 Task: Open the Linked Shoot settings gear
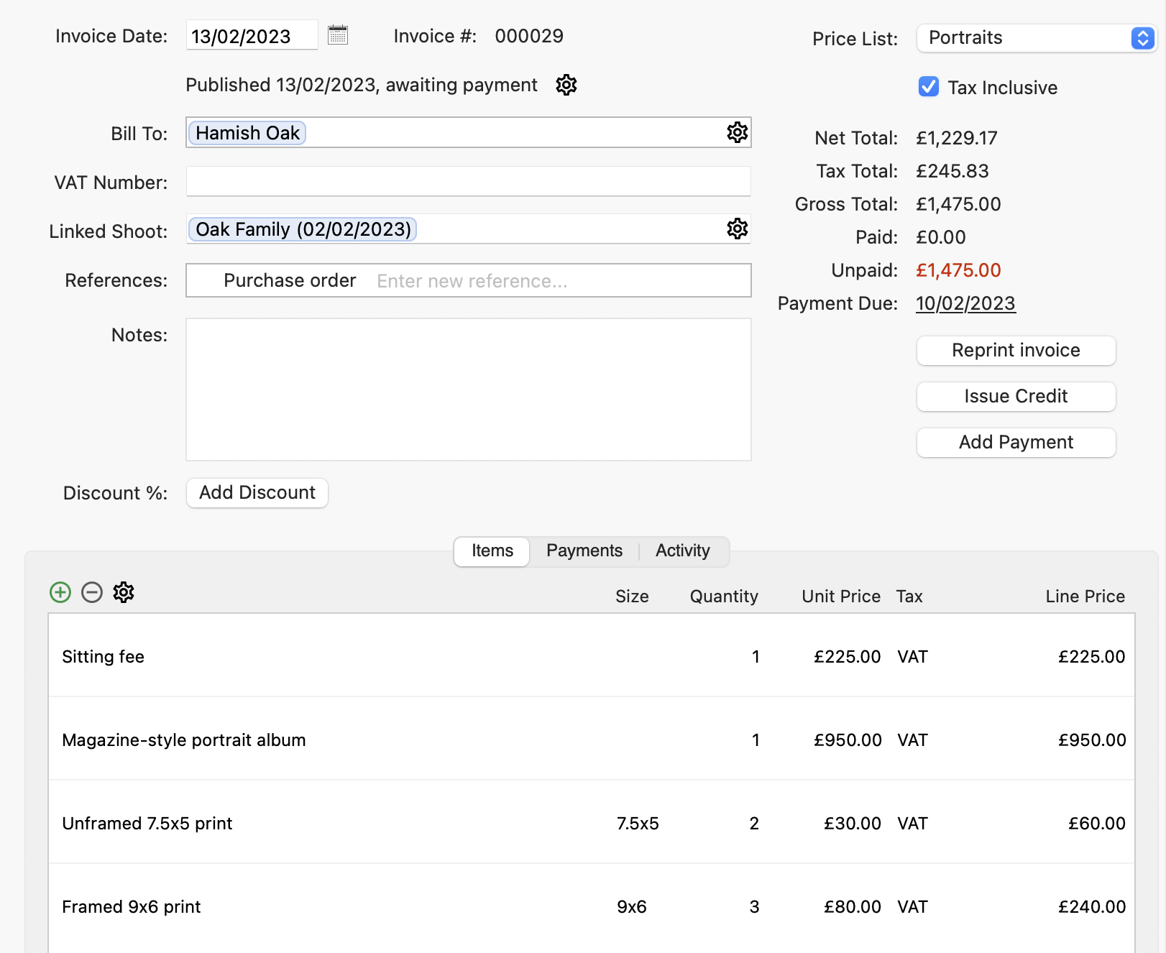(x=738, y=229)
